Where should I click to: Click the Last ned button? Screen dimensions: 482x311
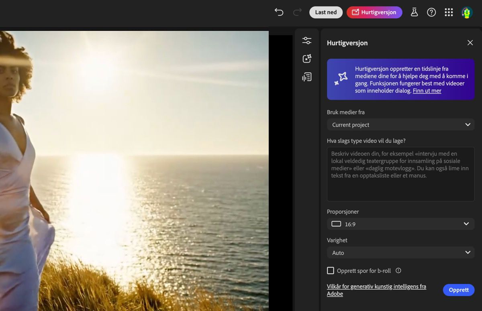coord(326,12)
